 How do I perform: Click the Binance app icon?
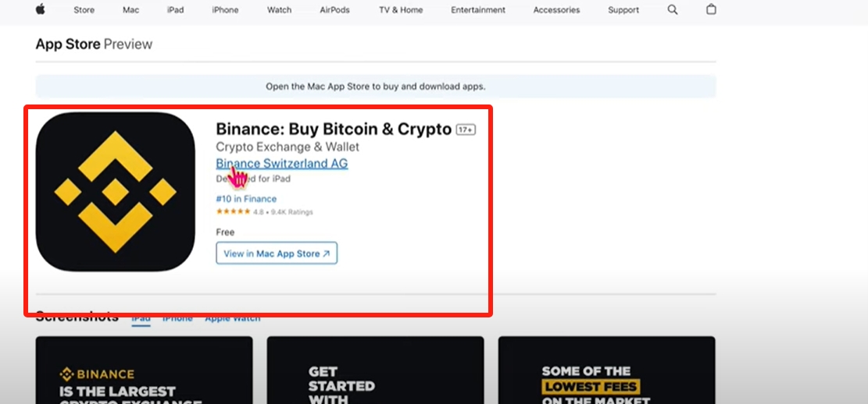115,192
